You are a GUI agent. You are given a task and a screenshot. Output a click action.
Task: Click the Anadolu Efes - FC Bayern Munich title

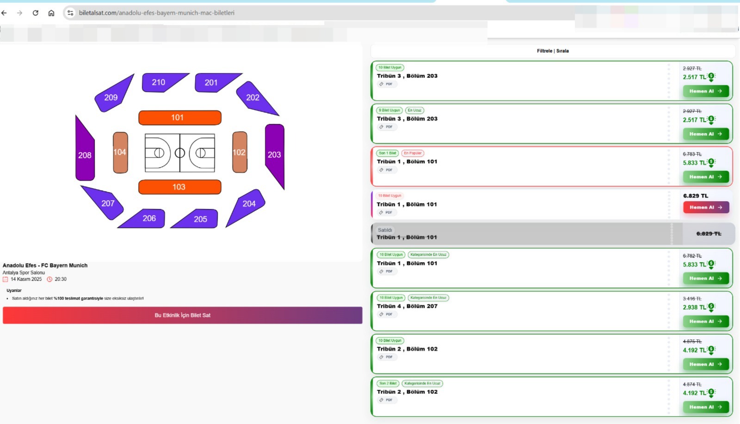point(45,265)
